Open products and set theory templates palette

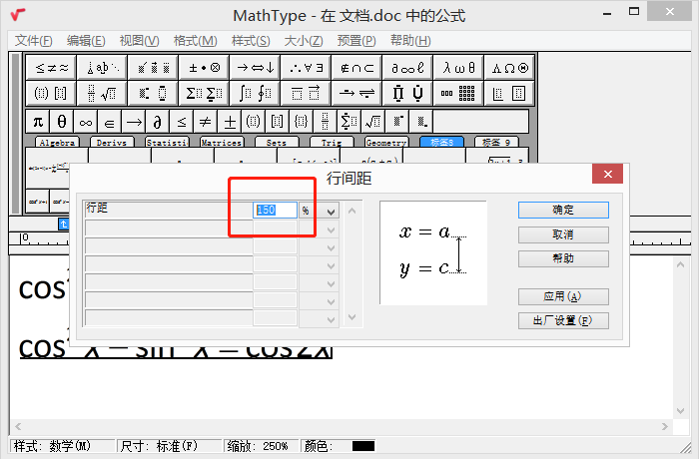pyautogui.click(x=407, y=93)
